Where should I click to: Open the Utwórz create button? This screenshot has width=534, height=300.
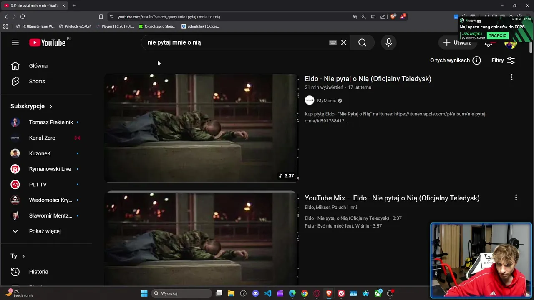457,42
